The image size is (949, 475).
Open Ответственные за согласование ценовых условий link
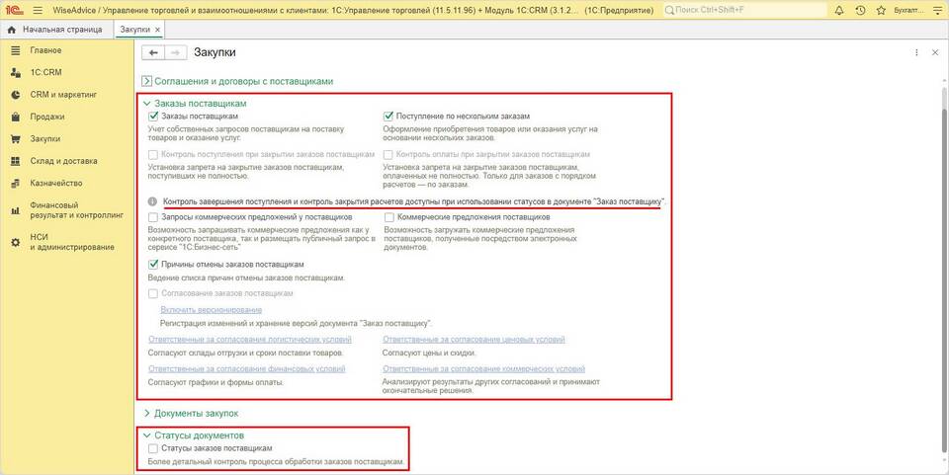click(474, 340)
